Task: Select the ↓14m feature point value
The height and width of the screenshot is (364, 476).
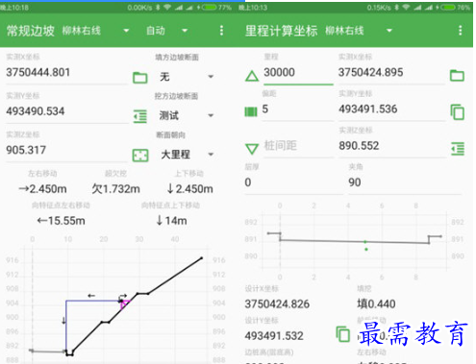Action: point(171,221)
